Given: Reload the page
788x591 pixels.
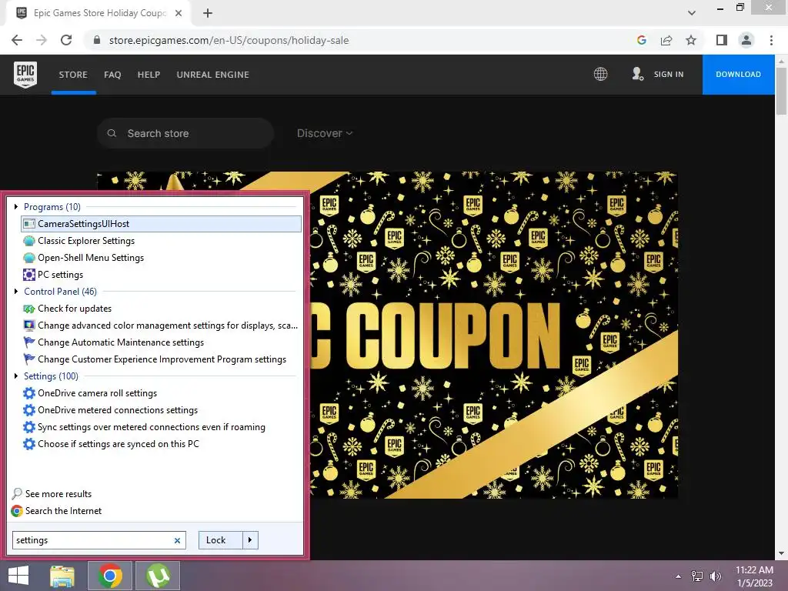Looking at the screenshot, I should [x=66, y=40].
